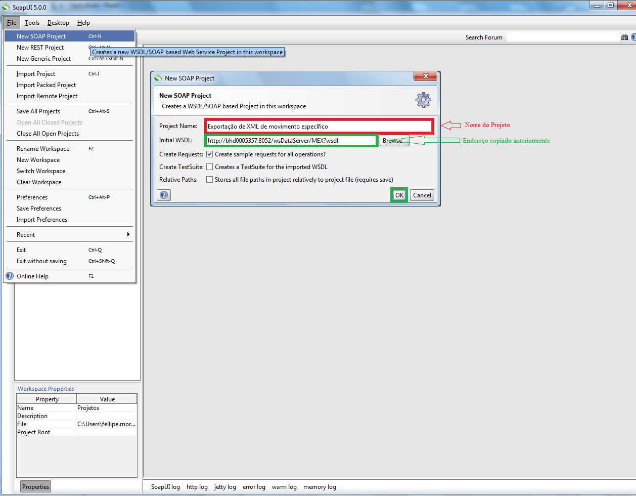Select Save Preferences
The image size is (636, 496).
[69, 209]
